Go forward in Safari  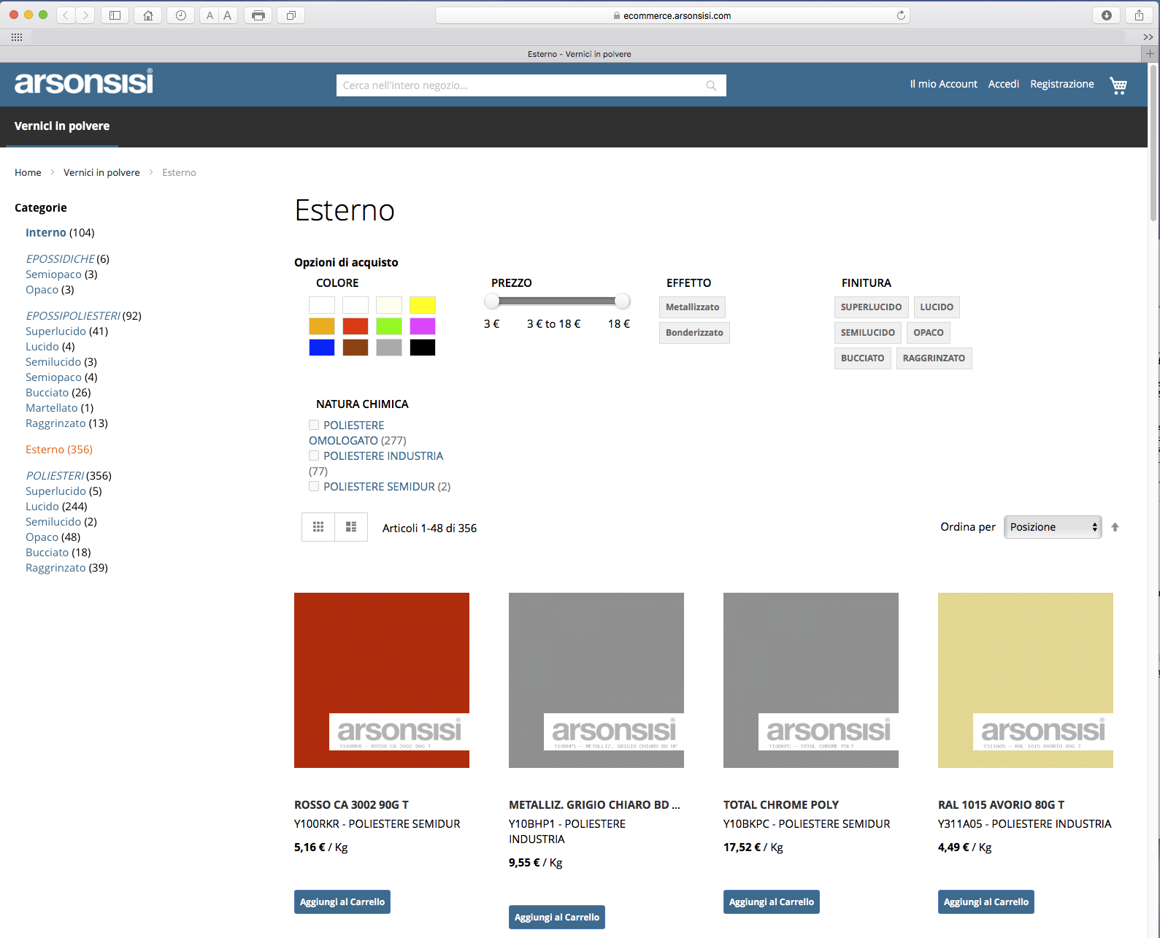[85, 15]
